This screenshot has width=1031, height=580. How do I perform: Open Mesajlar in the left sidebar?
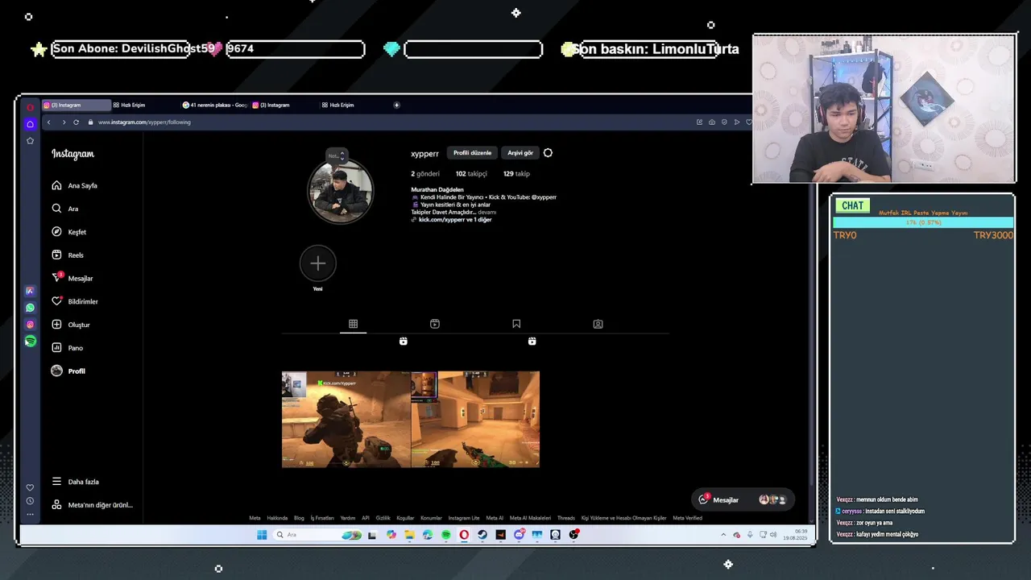pyautogui.click(x=72, y=278)
